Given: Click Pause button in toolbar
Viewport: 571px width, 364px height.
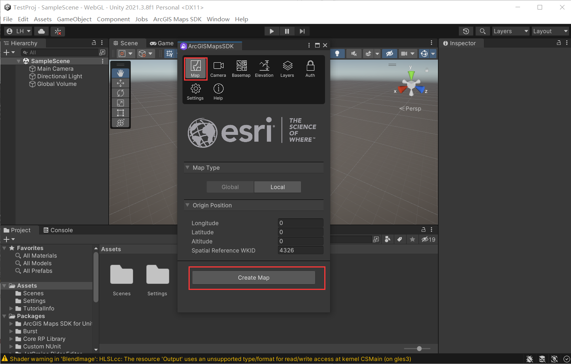Looking at the screenshot, I should click(x=287, y=31).
